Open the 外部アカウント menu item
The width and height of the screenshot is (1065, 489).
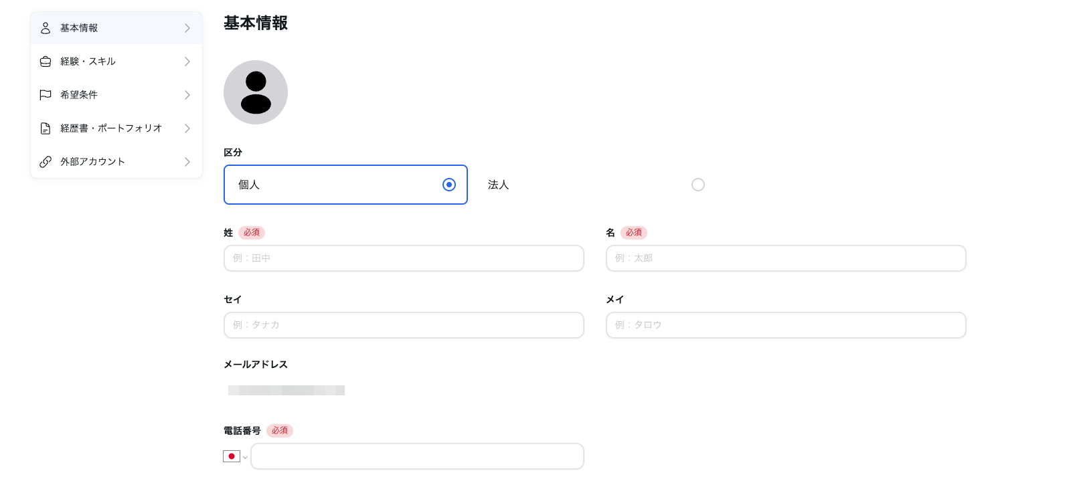pyautogui.click(x=116, y=162)
